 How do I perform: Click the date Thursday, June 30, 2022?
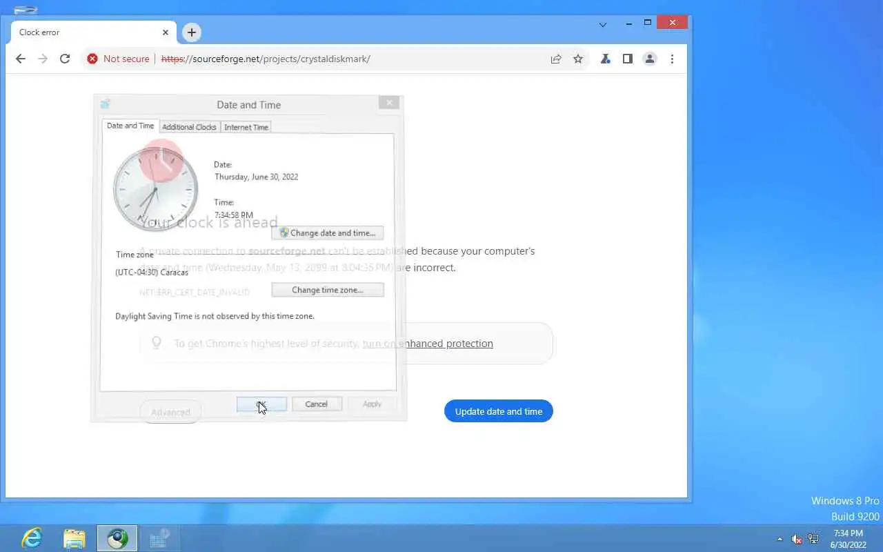click(x=256, y=177)
